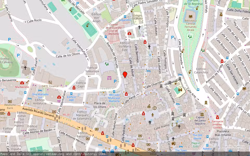Select the Plaza de los Olivos label

pyautogui.click(x=100, y=105)
